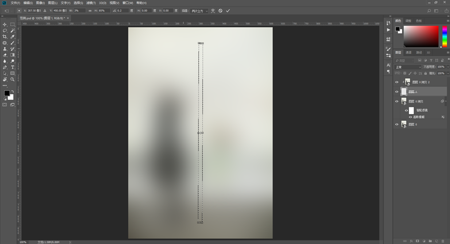Activate the Horizontal Type tool
This screenshot has width=450, height=244.
(12, 67)
